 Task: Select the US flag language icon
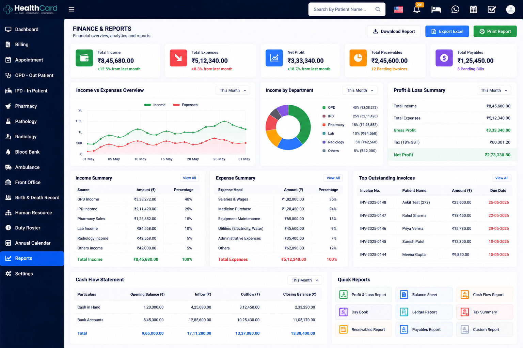tap(398, 10)
